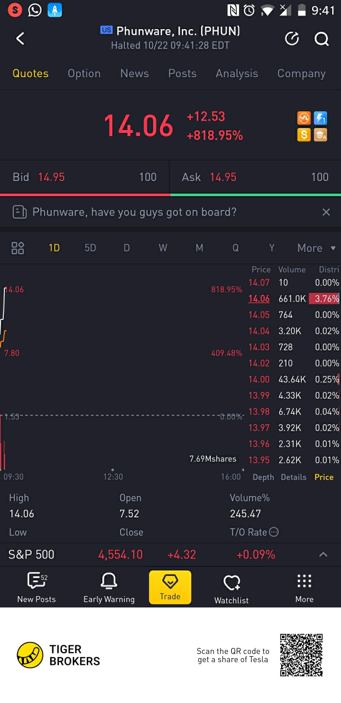
Task: Tap the Ask 14.95 quote
Action: point(255,177)
